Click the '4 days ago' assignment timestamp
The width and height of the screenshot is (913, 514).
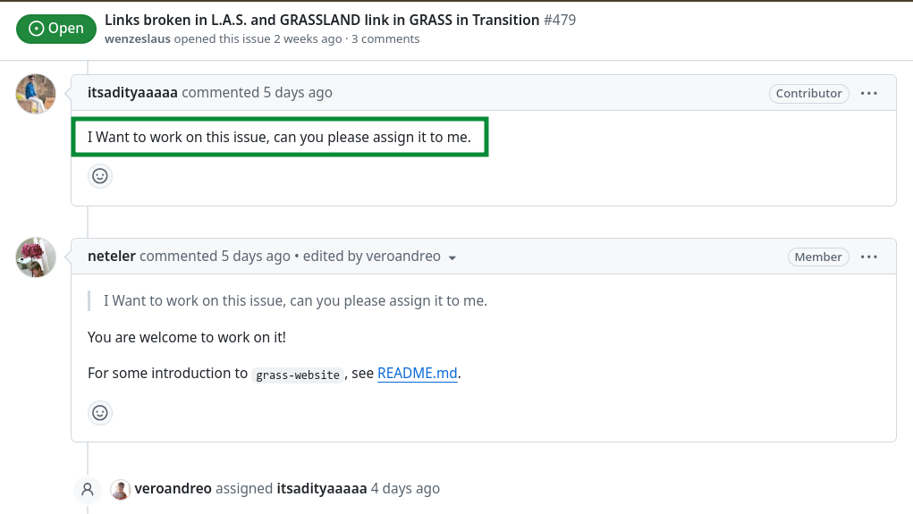click(x=405, y=488)
